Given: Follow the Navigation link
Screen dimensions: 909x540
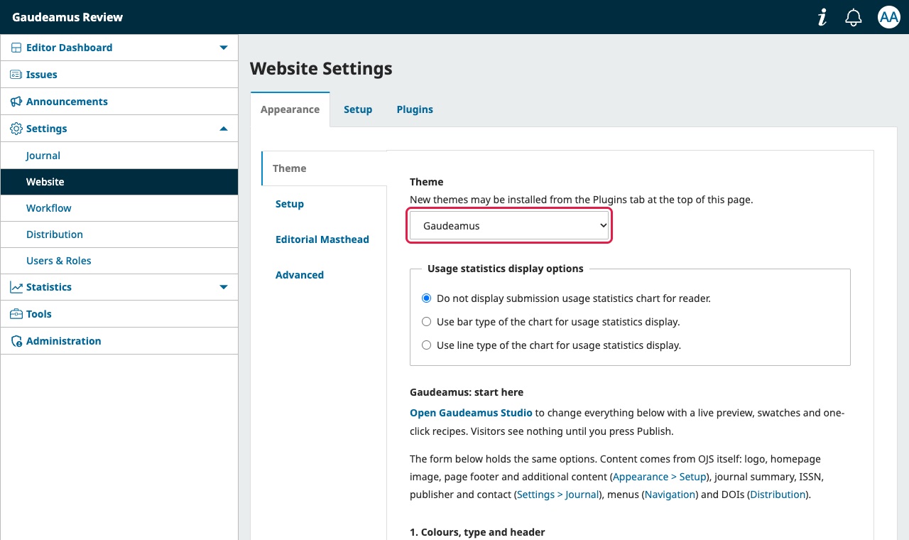Looking at the screenshot, I should 670,495.
